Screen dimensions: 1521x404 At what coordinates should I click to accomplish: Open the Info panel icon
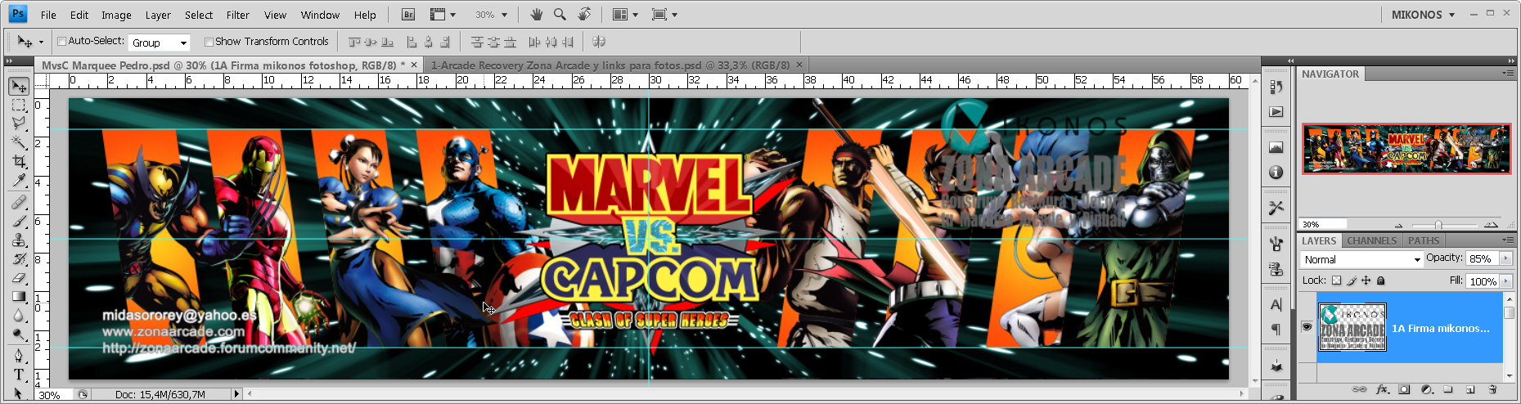pos(1276,173)
